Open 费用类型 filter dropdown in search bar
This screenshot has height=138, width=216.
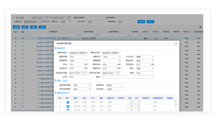[x=126, y=22]
